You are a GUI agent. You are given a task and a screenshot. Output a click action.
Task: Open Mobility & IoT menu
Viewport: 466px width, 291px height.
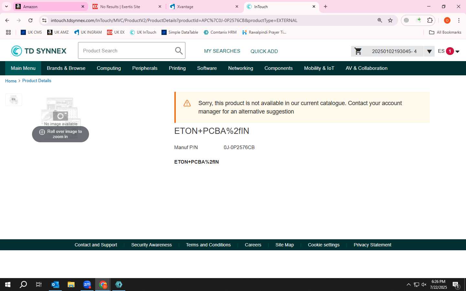coord(319,68)
